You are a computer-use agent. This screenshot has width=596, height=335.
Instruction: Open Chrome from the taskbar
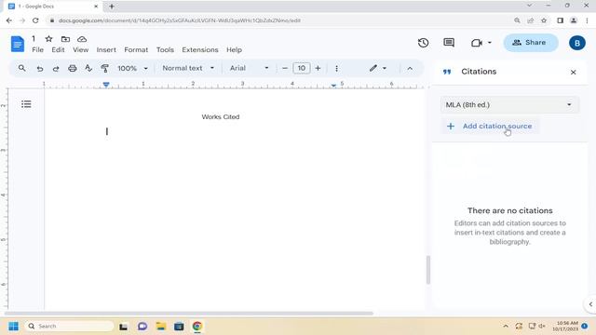point(196,327)
